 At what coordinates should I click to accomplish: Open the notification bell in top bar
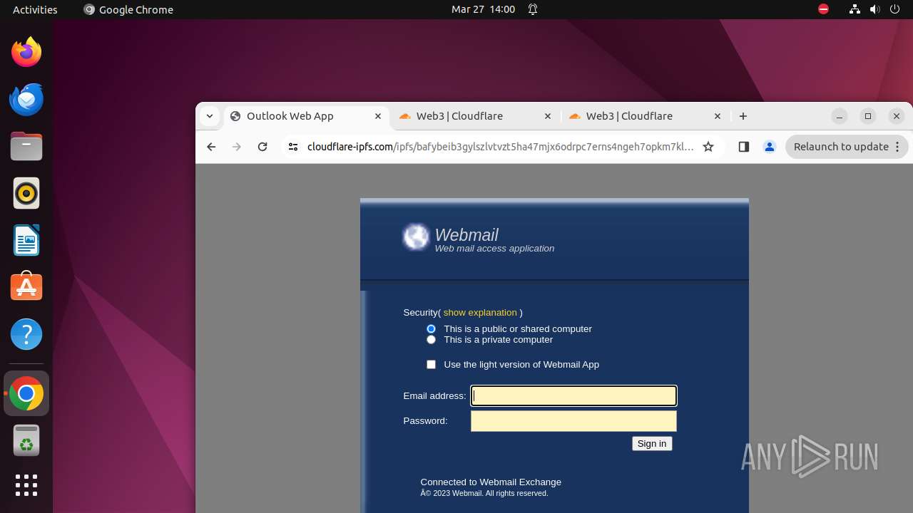(533, 9)
